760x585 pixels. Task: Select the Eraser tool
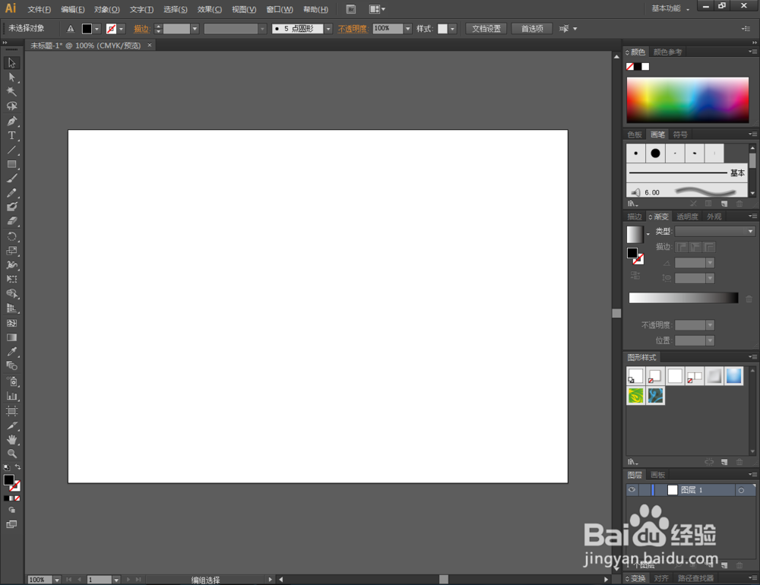(x=11, y=222)
